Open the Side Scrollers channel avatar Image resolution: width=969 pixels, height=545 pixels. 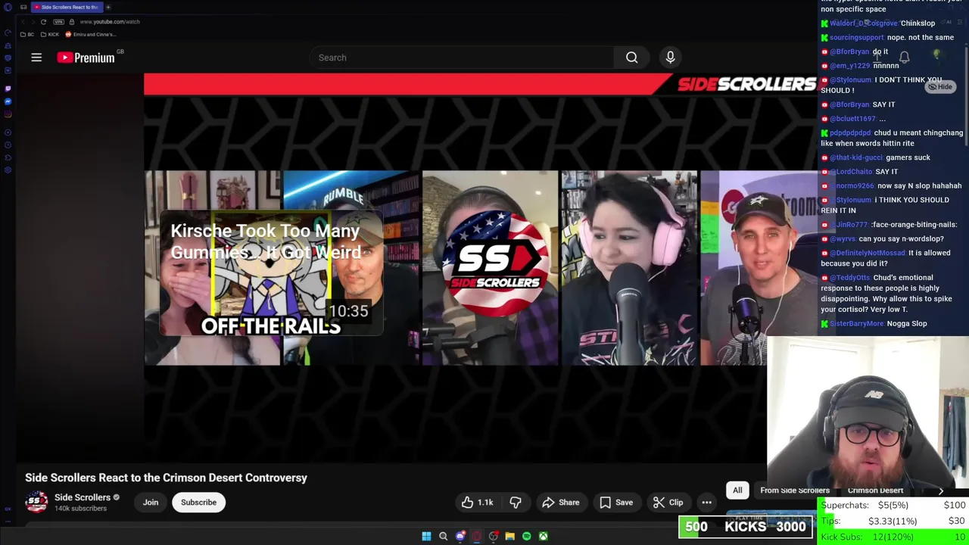tap(36, 503)
